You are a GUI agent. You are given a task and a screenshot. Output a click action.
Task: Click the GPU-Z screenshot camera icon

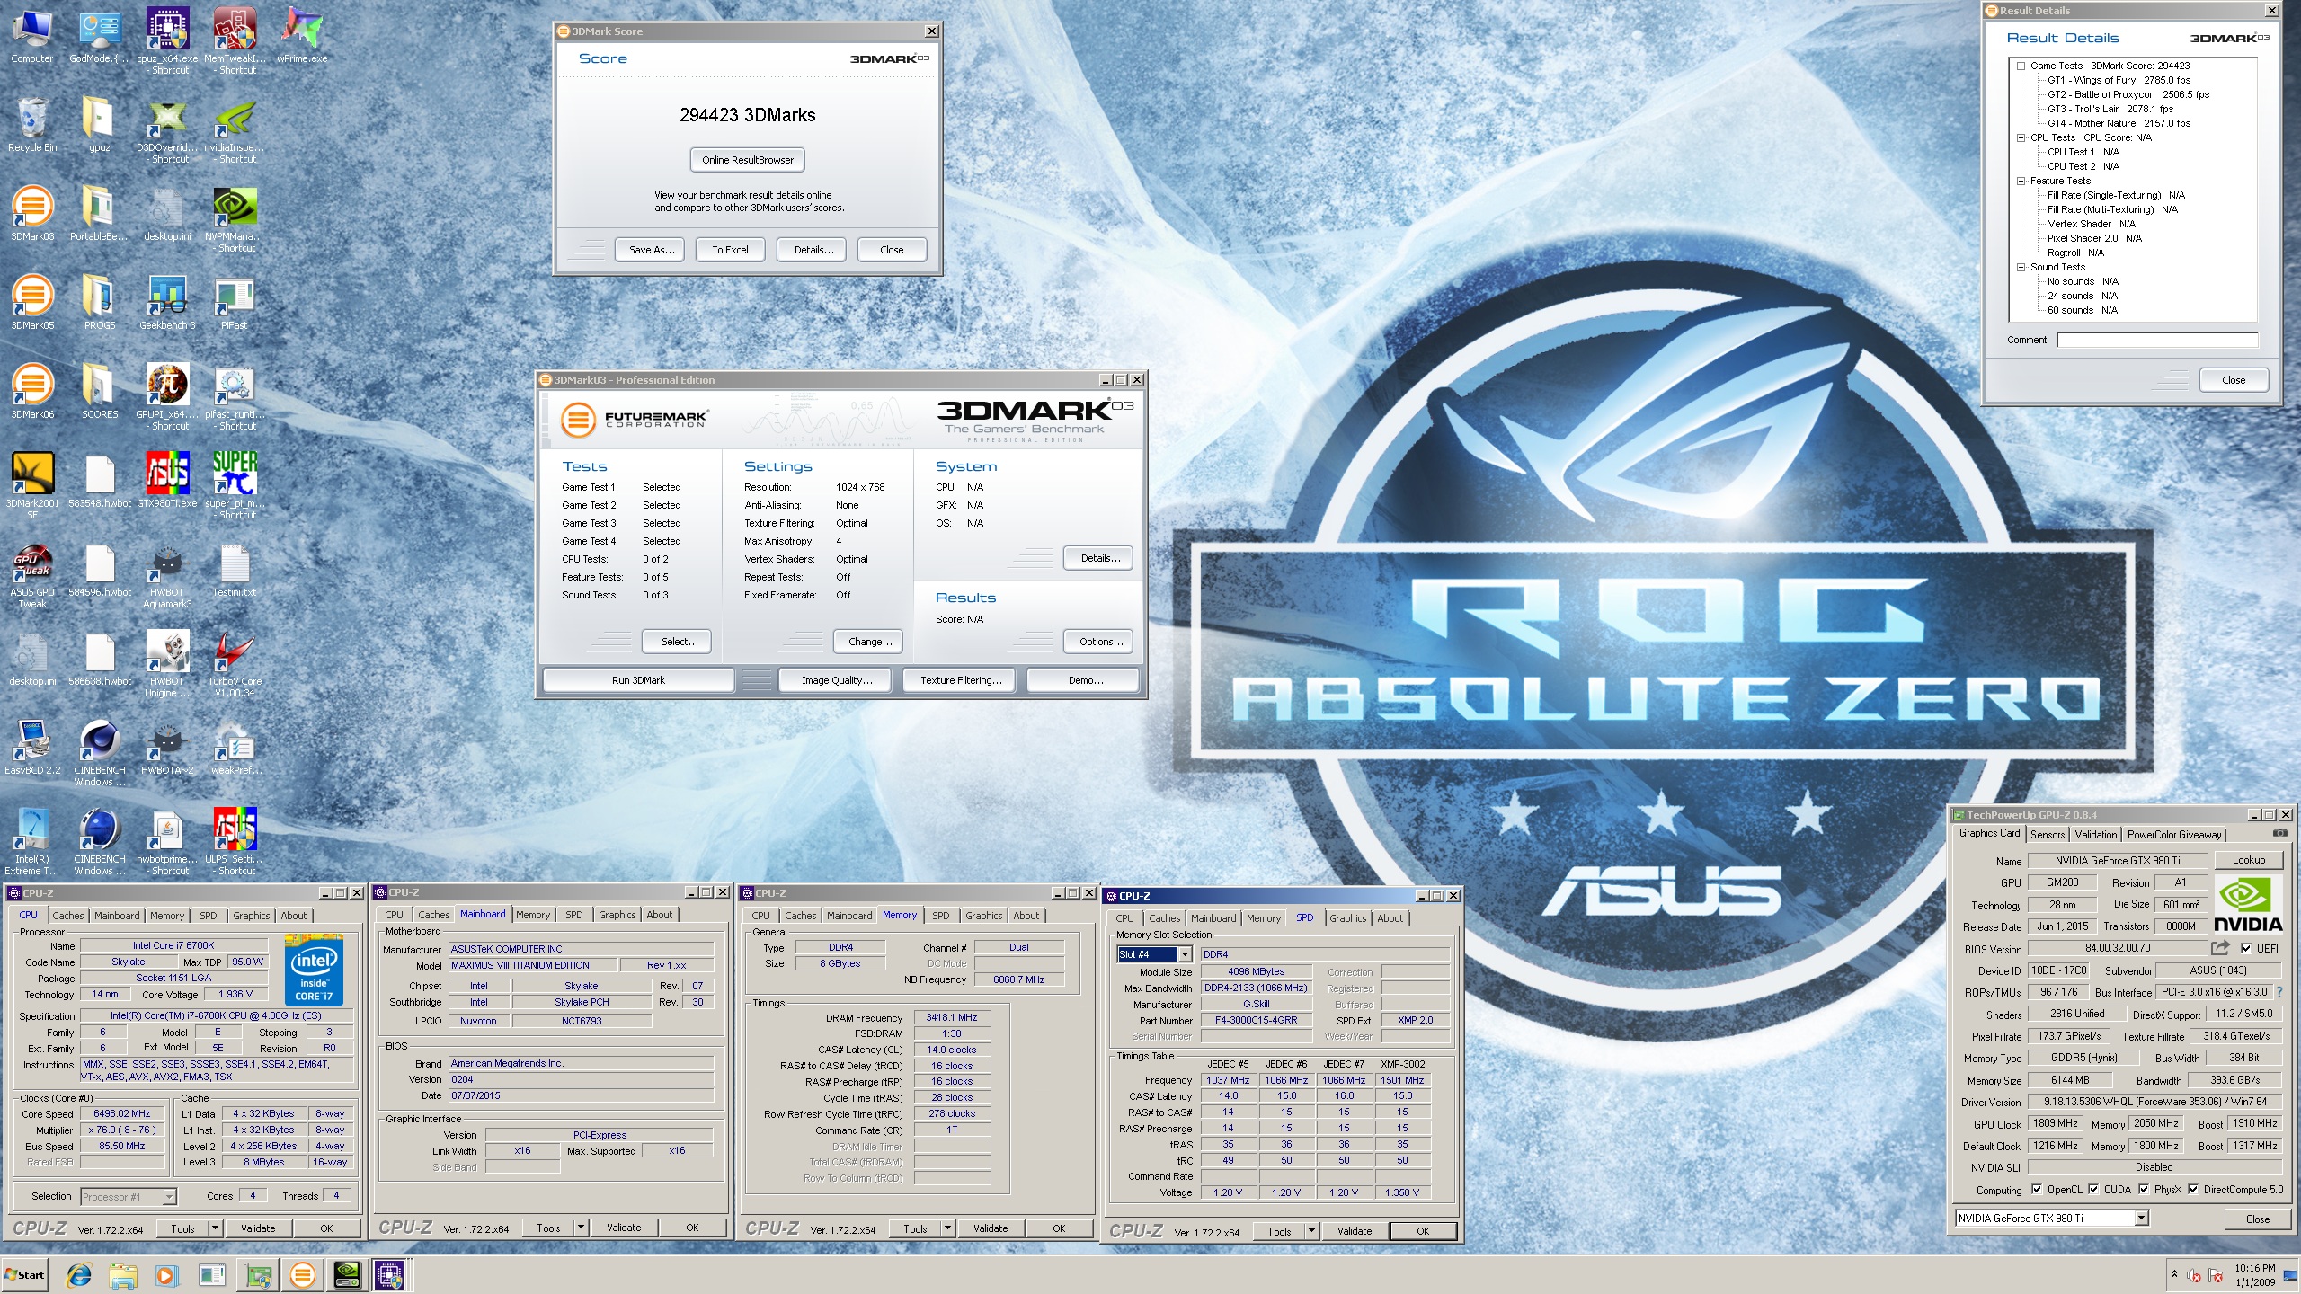coord(2279,834)
